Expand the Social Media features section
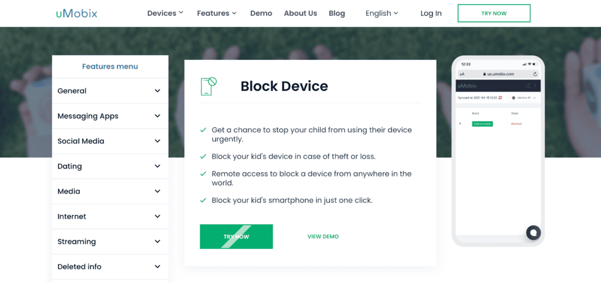Viewport: 601px width, 283px height. point(110,141)
